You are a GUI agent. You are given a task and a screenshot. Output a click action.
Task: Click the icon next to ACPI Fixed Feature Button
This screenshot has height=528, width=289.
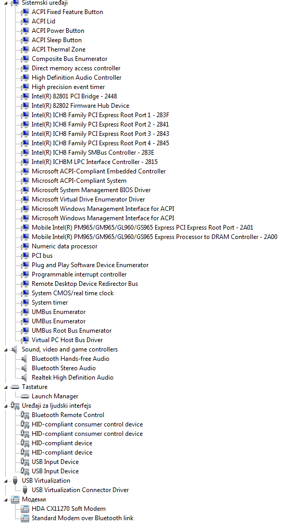tap(25, 12)
